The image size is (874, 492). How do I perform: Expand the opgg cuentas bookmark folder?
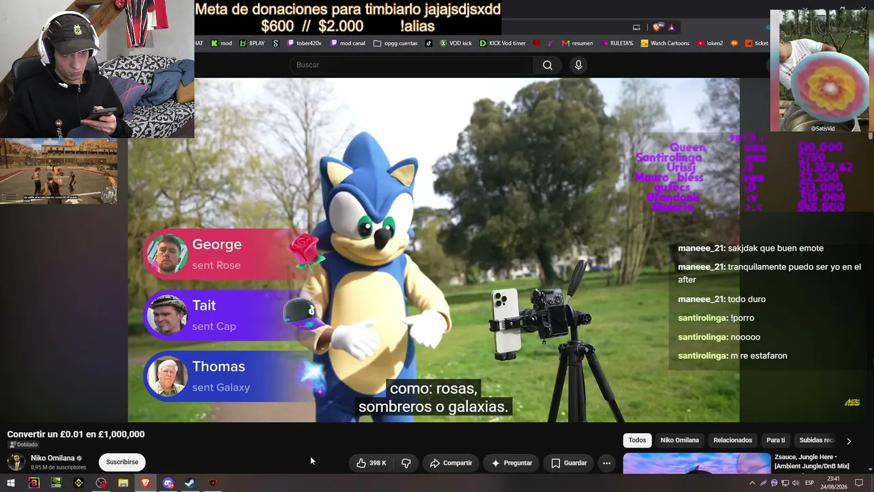[x=395, y=43]
